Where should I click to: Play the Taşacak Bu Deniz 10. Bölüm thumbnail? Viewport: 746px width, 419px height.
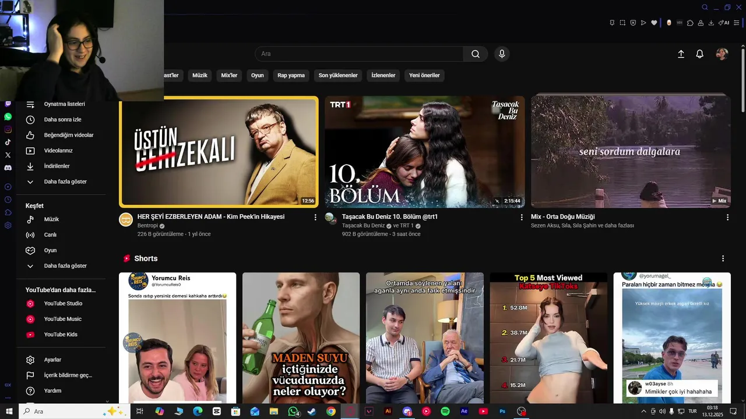(425, 152)
